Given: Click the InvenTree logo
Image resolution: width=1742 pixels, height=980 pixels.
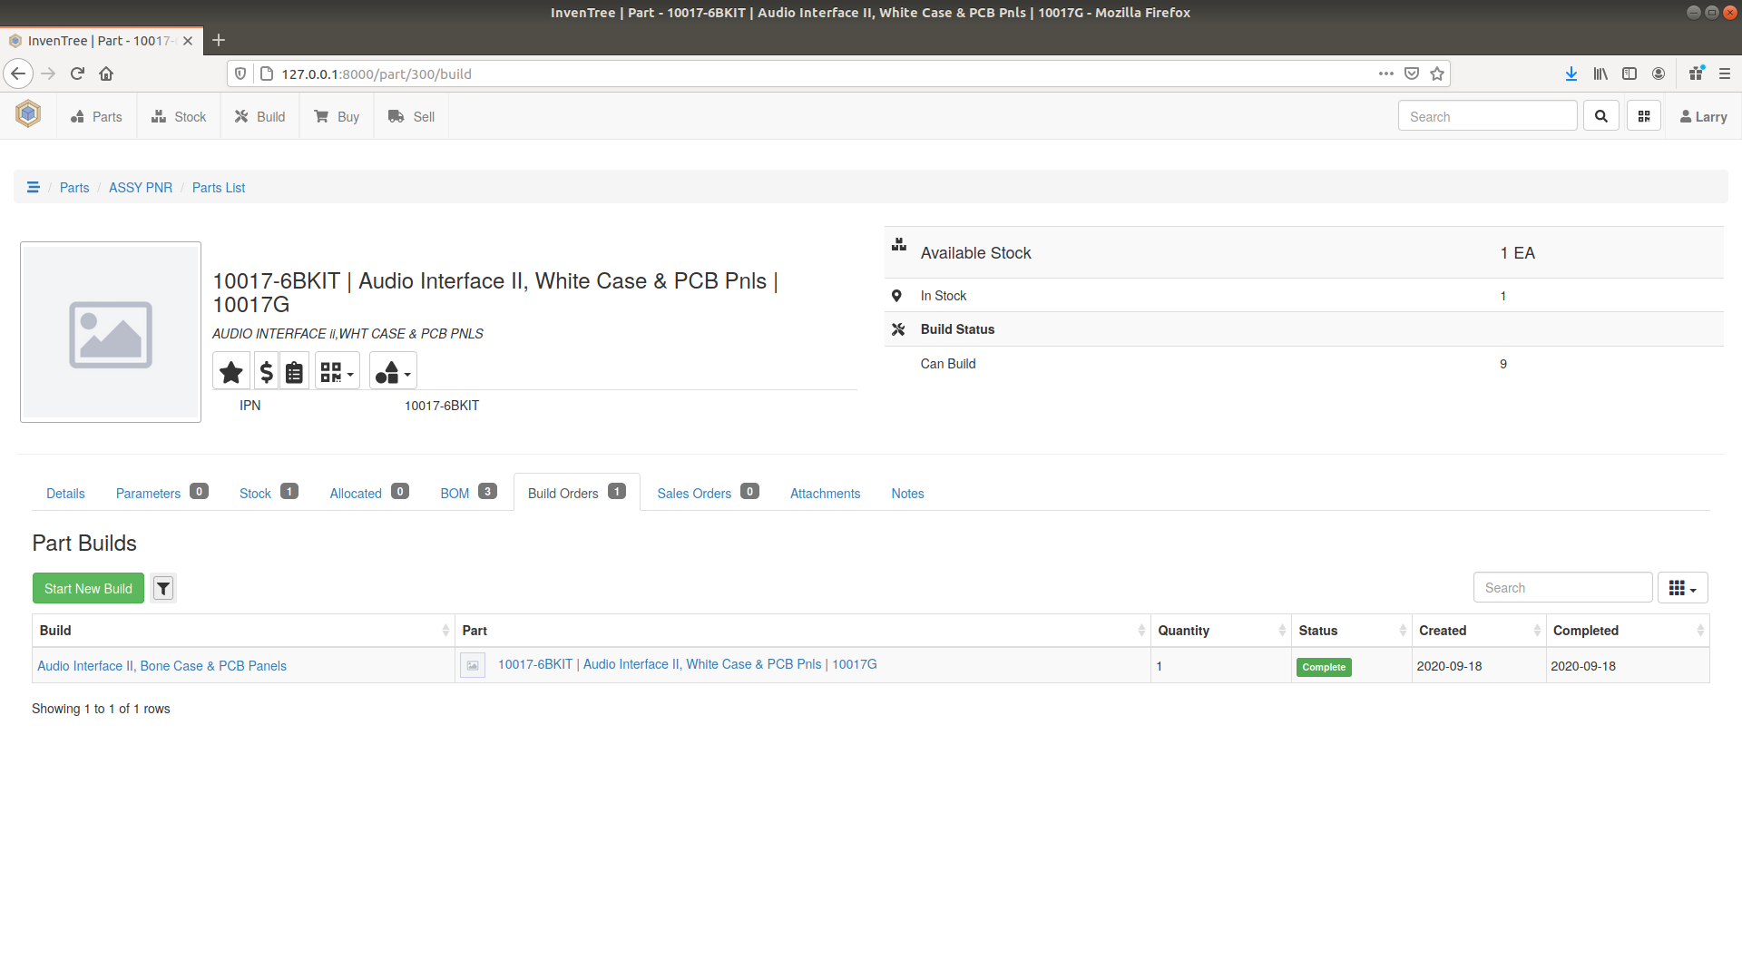Looking at the screenshot, I should coord(27,114).
